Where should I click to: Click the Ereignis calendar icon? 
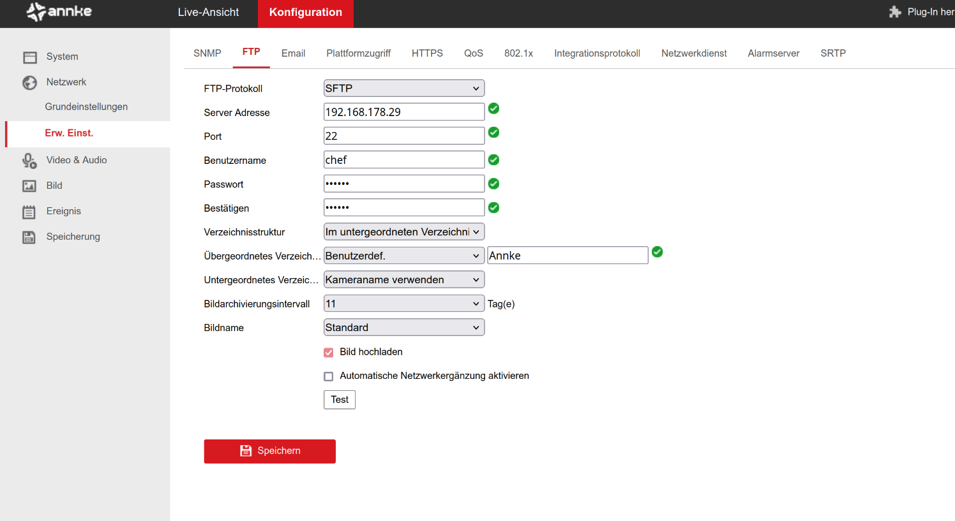[x=29, y=212]
